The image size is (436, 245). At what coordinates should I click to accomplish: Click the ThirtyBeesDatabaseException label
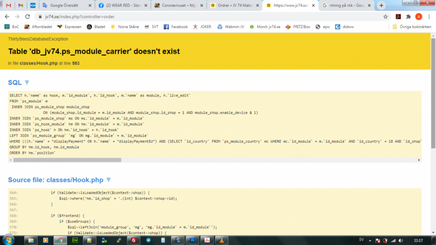(x=38, y=39)
